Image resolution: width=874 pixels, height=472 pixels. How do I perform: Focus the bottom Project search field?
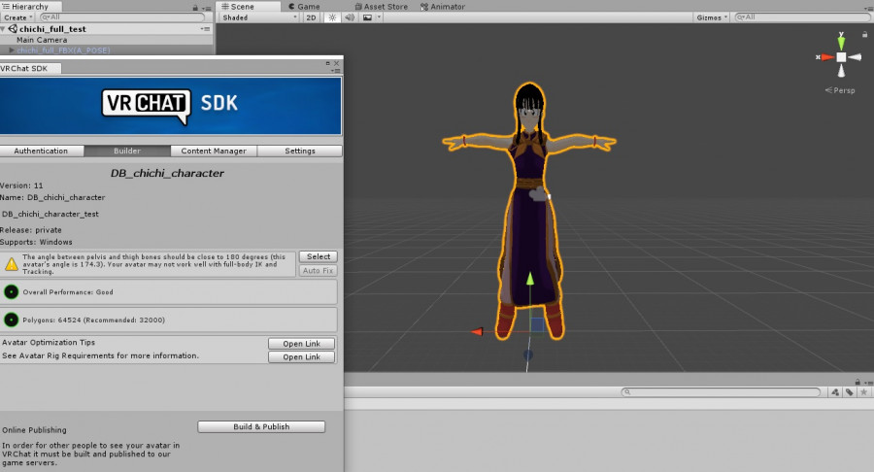(x=721, y=392)
